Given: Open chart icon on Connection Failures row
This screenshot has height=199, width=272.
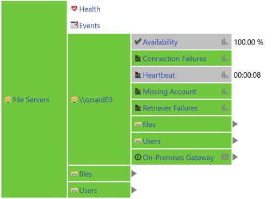Looking at the screenshot, I should [225, 58].
